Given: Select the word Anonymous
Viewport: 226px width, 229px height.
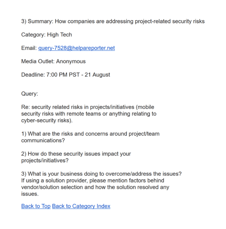Looking at the screenshot, I should [71, 61].
